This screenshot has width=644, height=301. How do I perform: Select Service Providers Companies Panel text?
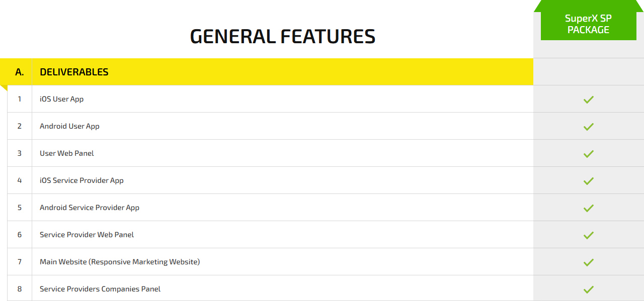tap(100, 289)
